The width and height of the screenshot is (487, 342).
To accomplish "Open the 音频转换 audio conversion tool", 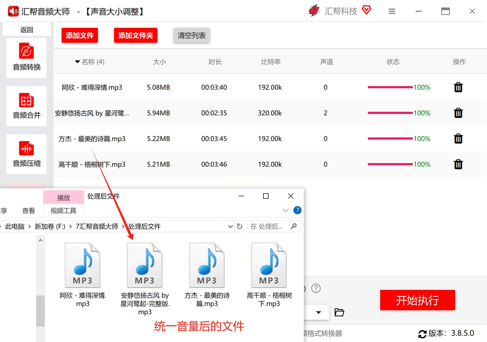I will (x=26, y=58).
